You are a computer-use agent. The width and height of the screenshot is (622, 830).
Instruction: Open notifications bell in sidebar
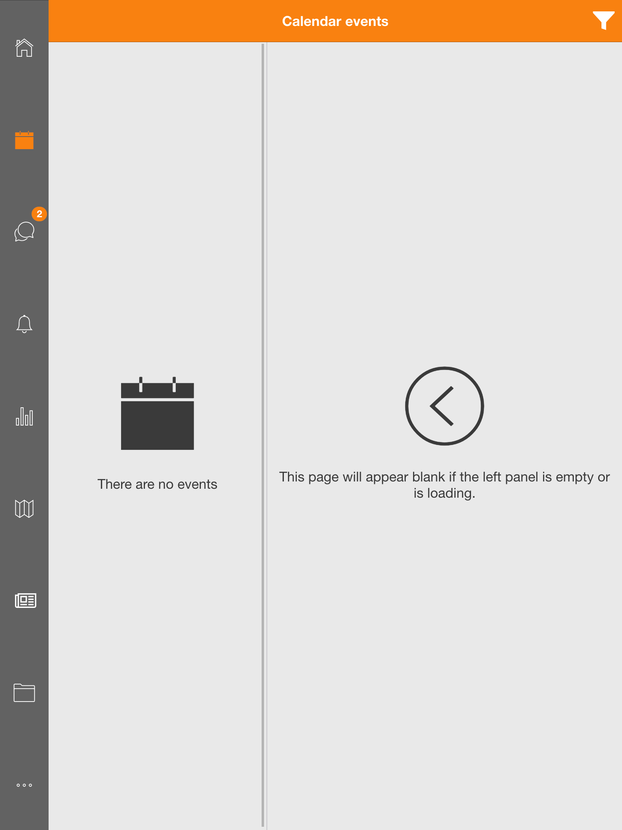(x=24, y=324)
